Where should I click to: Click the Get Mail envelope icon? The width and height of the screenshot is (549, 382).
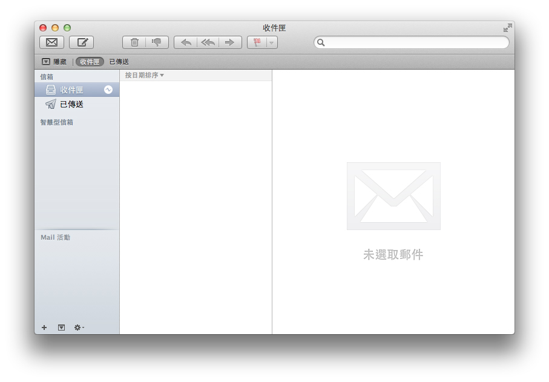tap(51, 42)
